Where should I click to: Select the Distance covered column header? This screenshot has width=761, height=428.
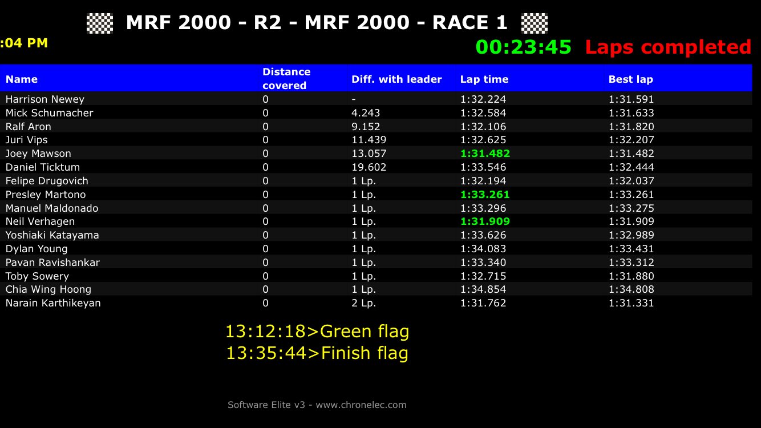tap(286, 79)
